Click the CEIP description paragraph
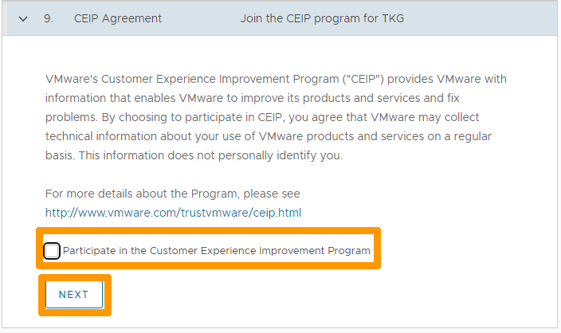This screenshot has height=333, width=561. tap(276, 117)
